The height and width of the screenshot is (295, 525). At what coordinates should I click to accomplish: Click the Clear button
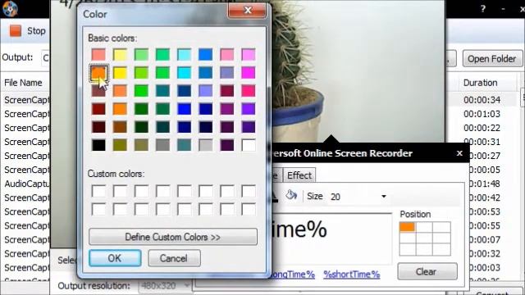pos(427,271)
